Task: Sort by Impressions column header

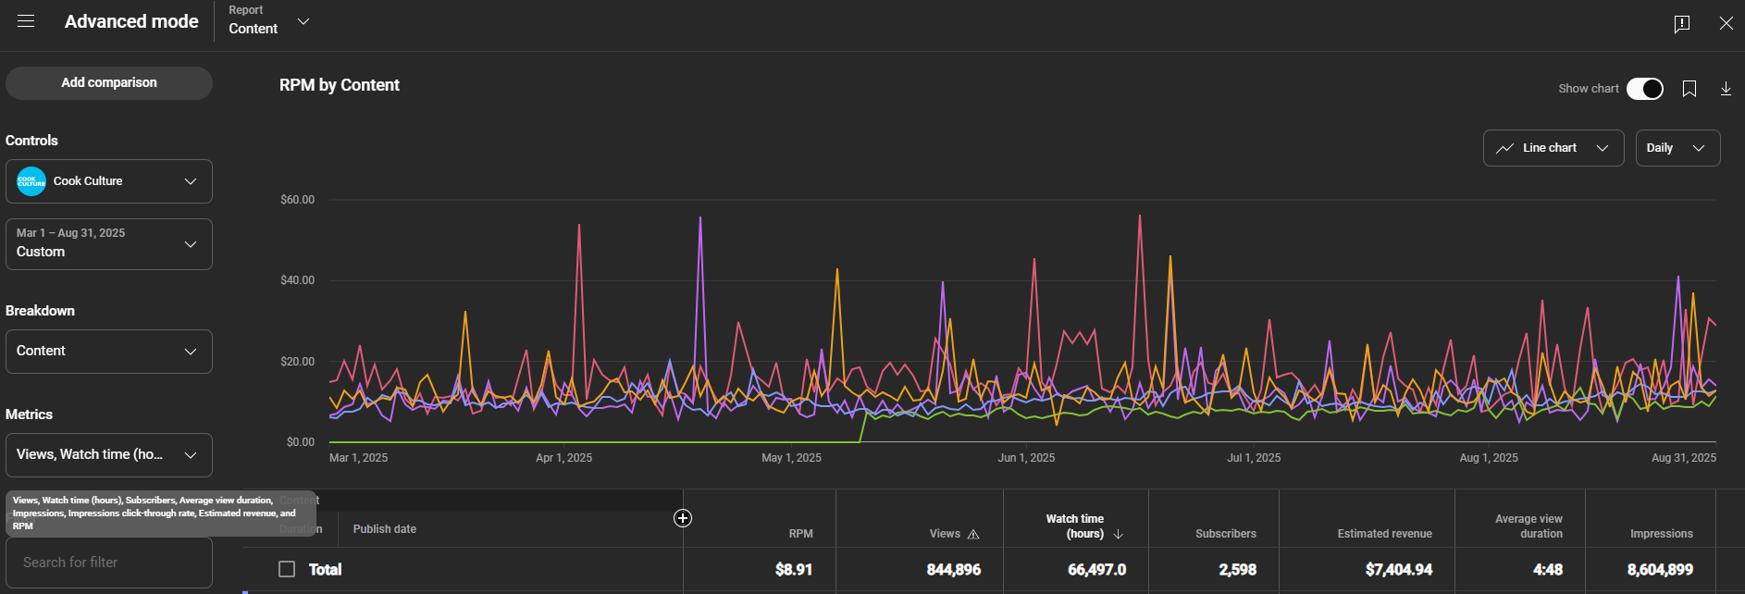Action: 1662,534
